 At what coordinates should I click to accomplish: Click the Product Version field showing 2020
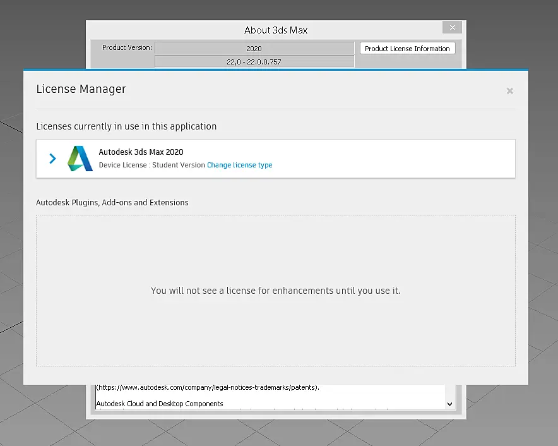(x=254, y=48)
